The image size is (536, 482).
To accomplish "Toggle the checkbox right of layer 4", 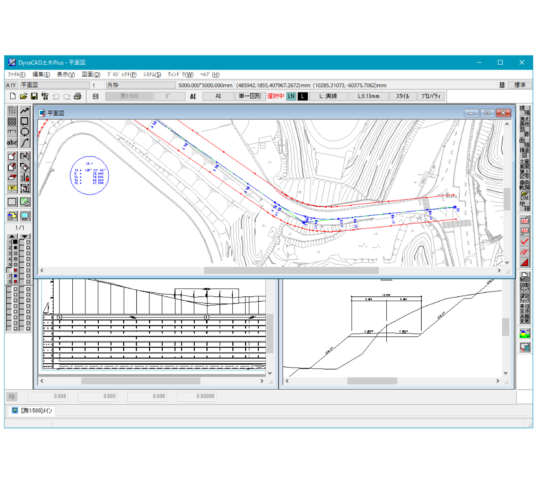I will point(28,259).
